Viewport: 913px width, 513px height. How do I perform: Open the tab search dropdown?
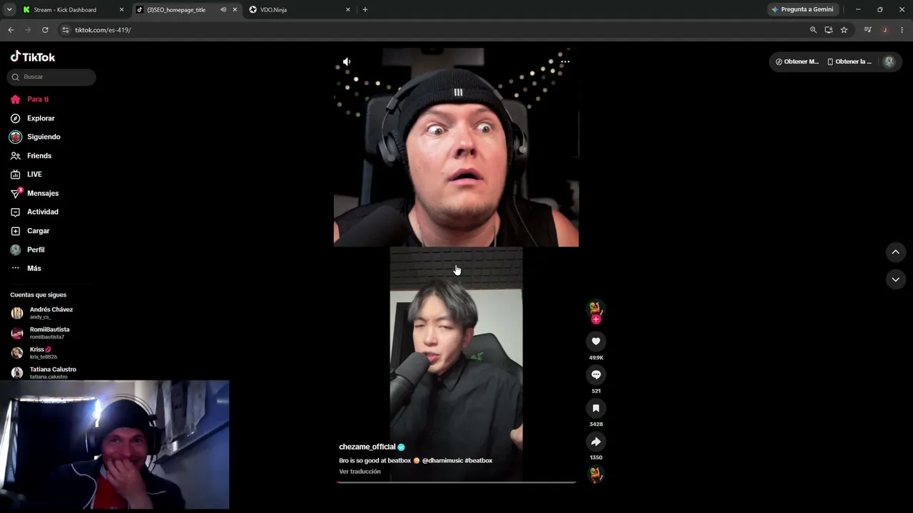point(9,10)
